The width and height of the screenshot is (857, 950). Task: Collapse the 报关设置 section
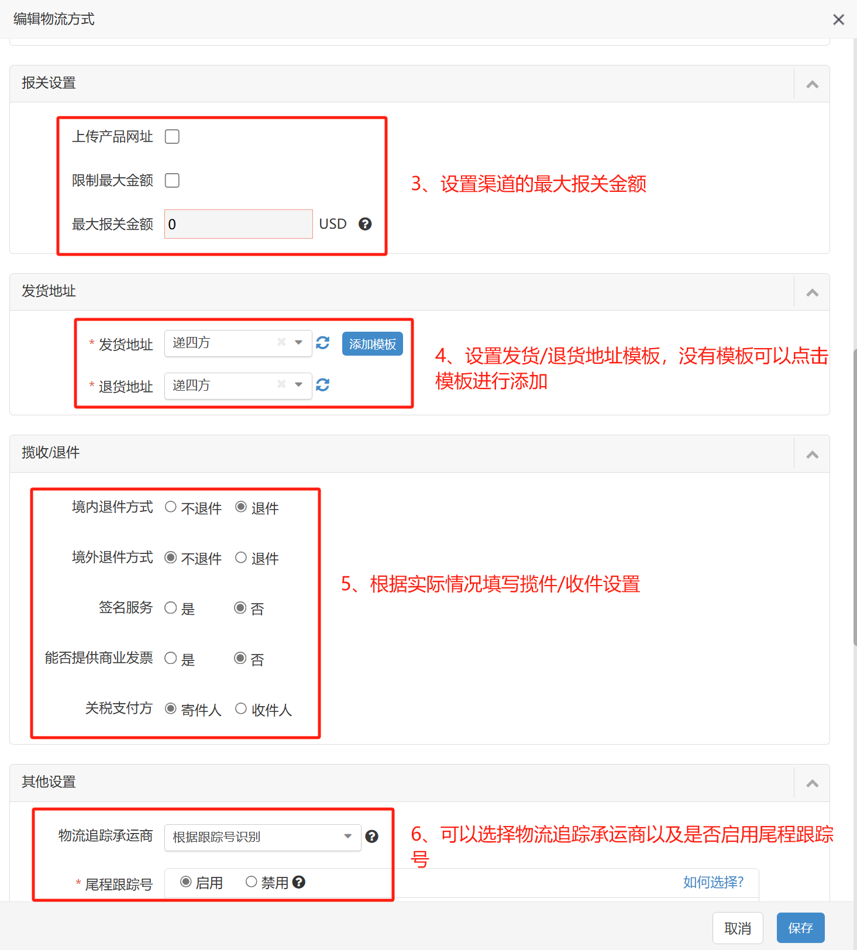[812, 84]
